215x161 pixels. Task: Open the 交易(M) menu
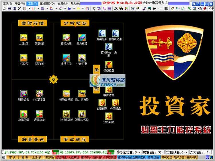tap(62, 3)
